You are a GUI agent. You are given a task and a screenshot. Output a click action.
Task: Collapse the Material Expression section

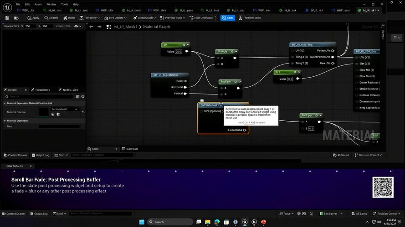coord(5,121)
